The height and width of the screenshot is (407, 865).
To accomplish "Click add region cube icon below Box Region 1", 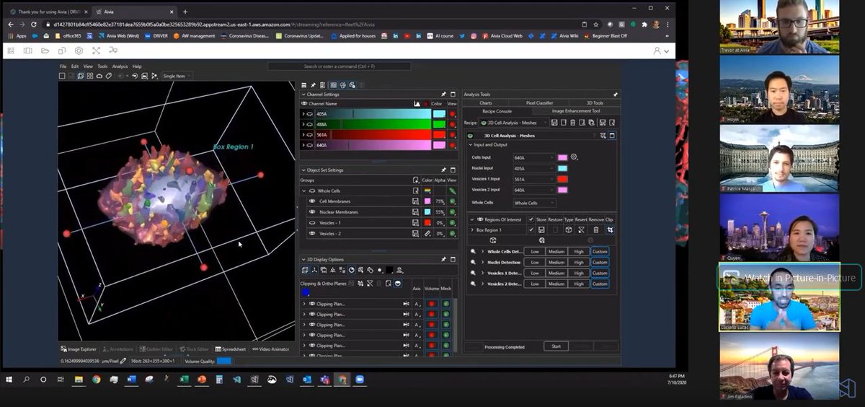I will pos(493,240).
